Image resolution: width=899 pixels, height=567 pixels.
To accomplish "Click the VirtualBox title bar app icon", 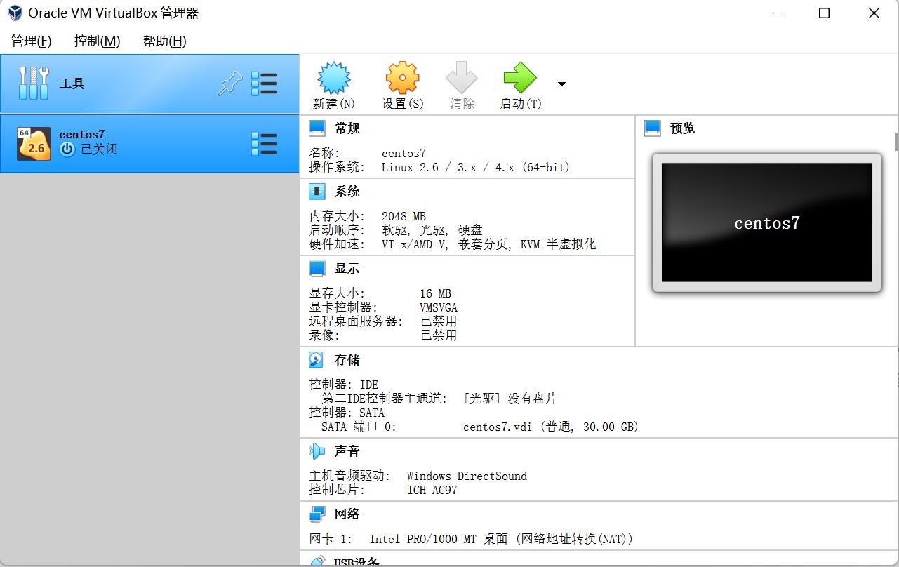I will 14,13.
